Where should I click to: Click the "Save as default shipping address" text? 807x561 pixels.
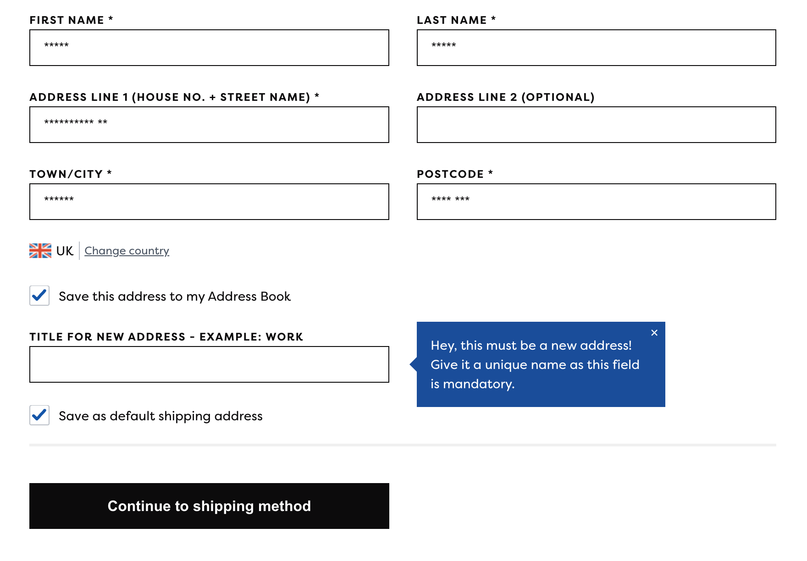(160, 416)
